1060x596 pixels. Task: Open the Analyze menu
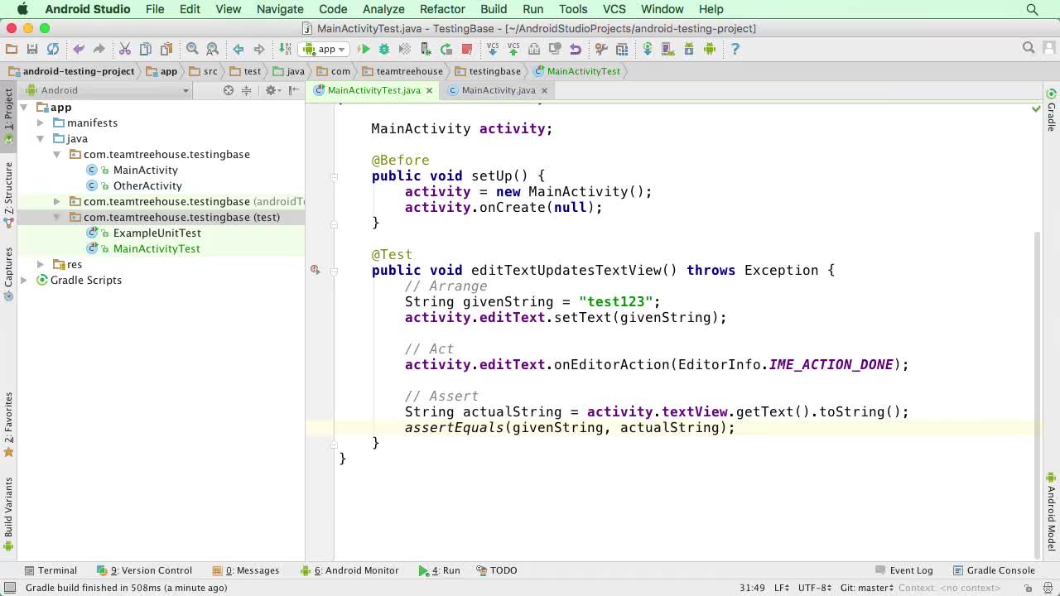click(x=383, y=9)
